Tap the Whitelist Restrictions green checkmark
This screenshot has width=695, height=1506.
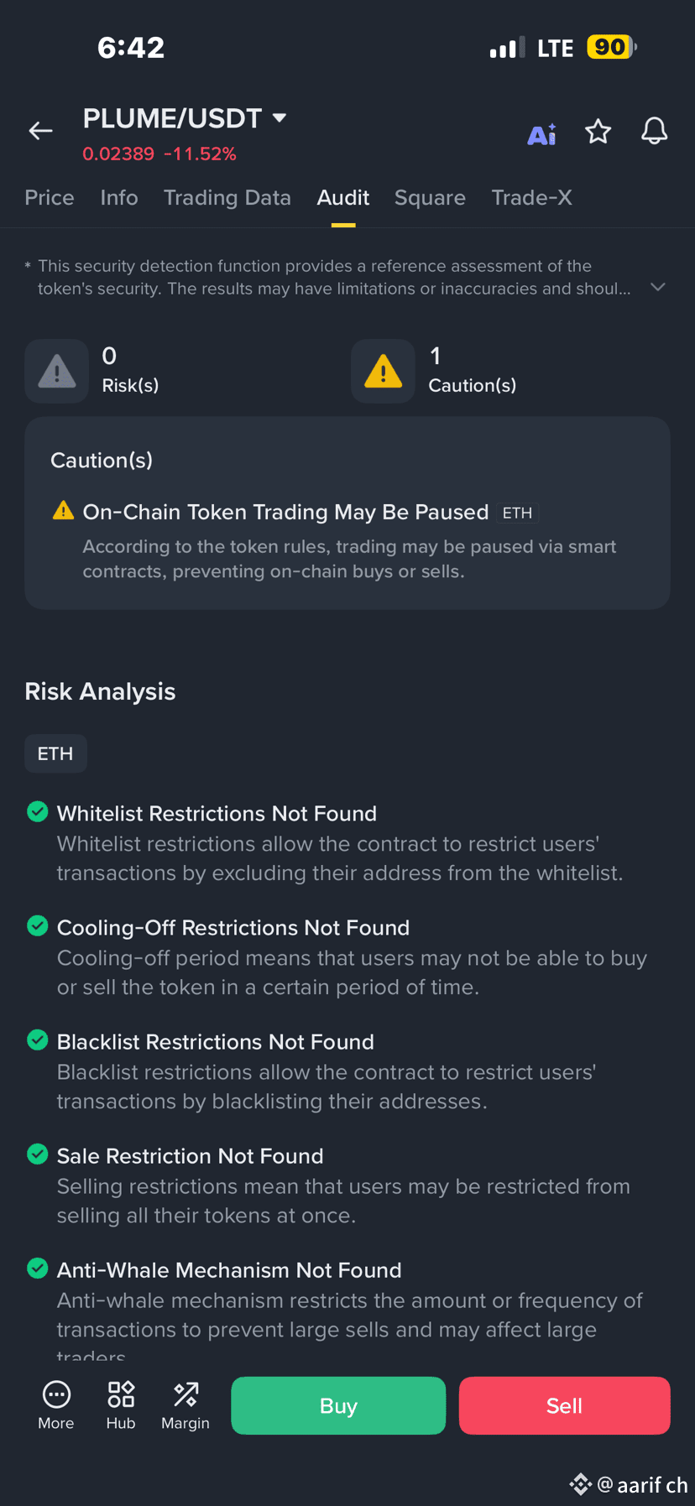(x=37, y=811)
